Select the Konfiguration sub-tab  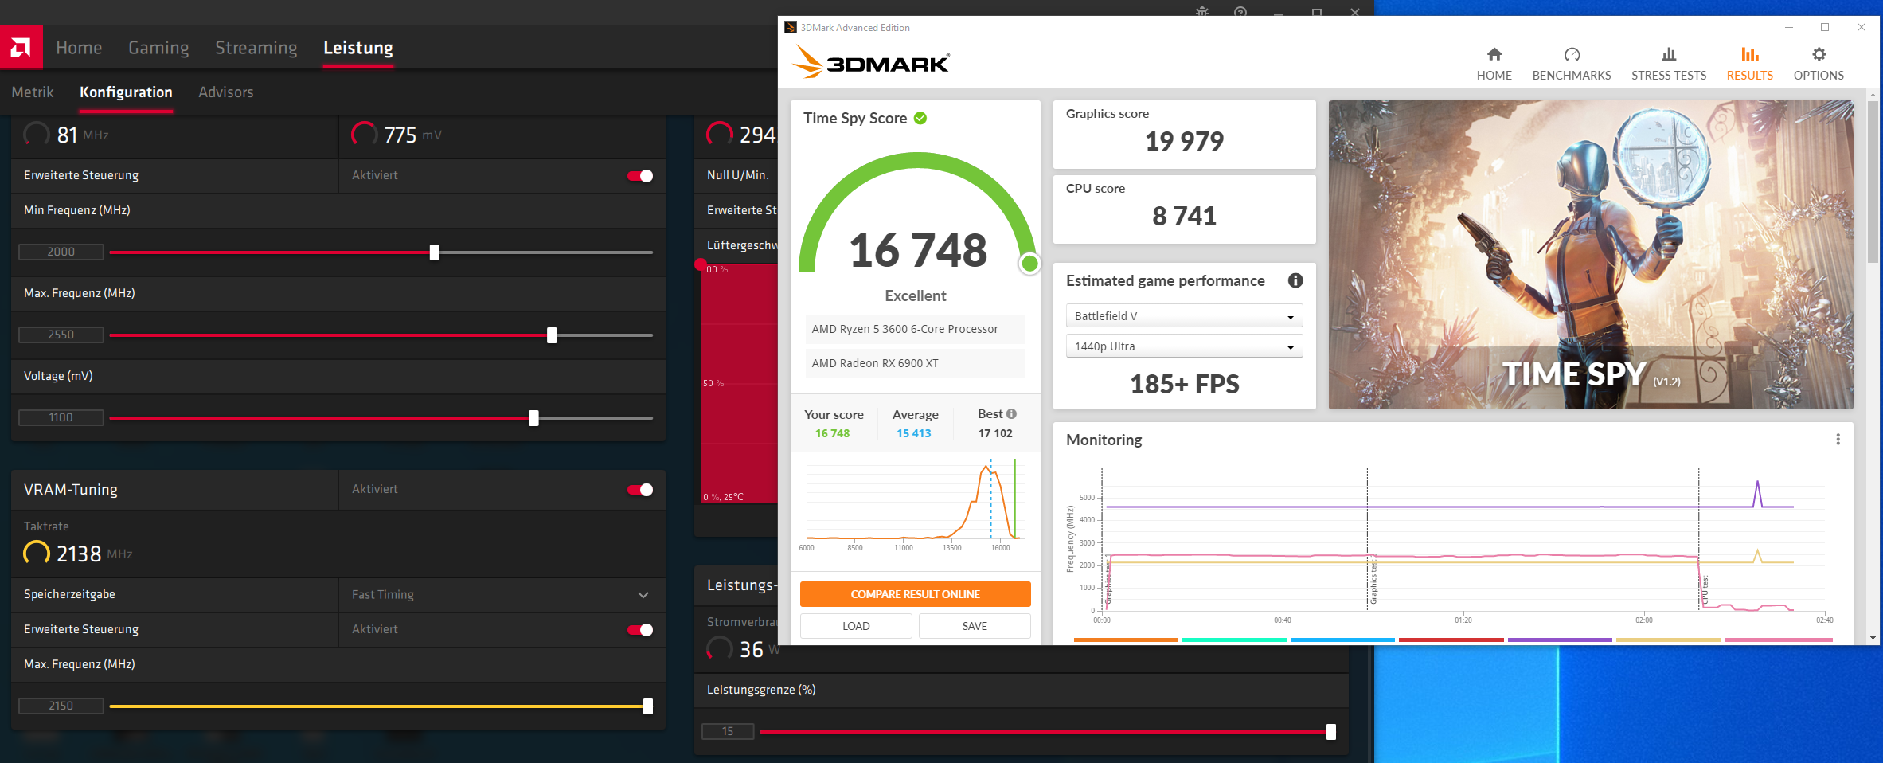click(x=126, y=92)
